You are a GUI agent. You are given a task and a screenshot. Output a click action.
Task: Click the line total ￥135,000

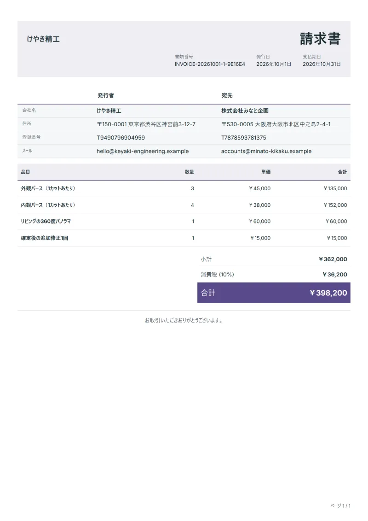point(335,188)
